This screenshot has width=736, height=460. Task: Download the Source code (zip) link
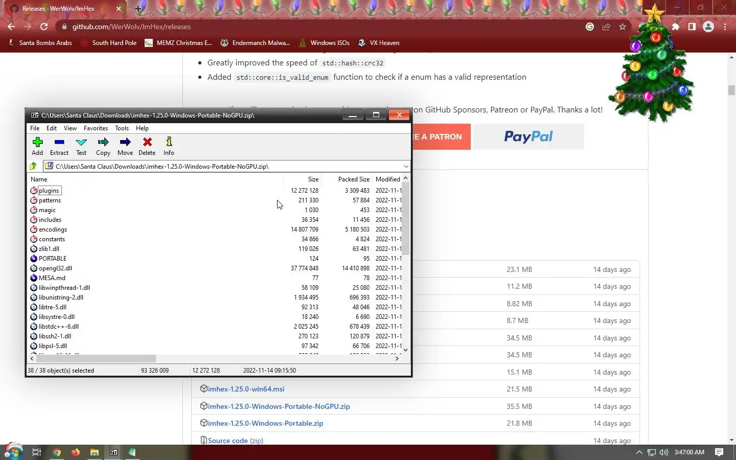(235, 441)
